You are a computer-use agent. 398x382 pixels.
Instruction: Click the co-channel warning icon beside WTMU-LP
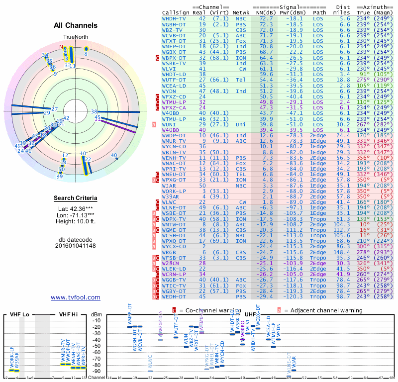pyautogui.click(x=158, y=101)
